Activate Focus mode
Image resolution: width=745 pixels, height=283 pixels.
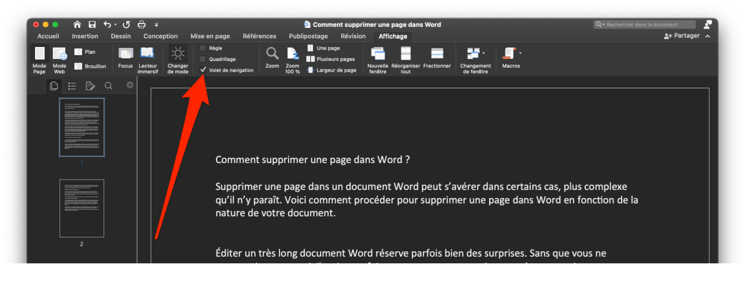(x=125, y=58)
